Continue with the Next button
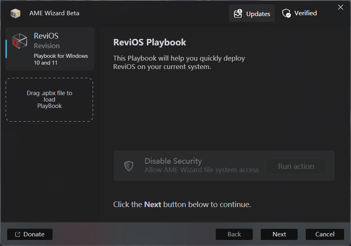Viewport: 351px width, 246px height. pos(279,234)
